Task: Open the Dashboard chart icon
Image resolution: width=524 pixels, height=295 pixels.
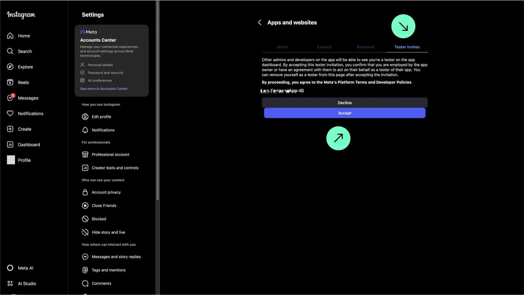Action: pos(10,145)
